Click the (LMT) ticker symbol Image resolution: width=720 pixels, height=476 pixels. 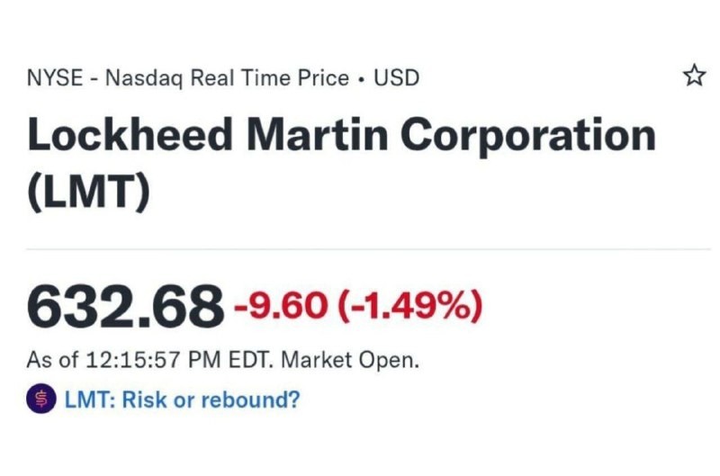tap(87, 192)
